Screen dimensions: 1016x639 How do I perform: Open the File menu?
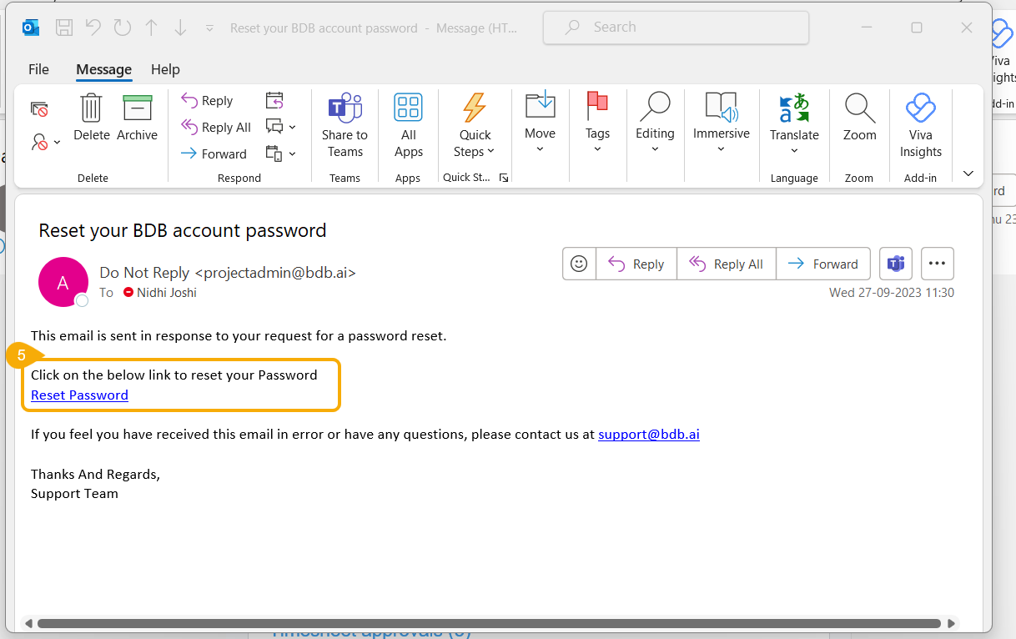pos(38,69)
